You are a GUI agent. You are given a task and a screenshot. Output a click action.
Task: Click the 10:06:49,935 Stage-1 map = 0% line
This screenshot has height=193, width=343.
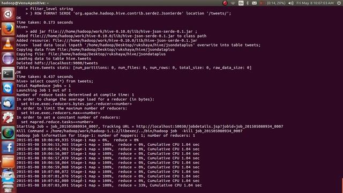77,140
